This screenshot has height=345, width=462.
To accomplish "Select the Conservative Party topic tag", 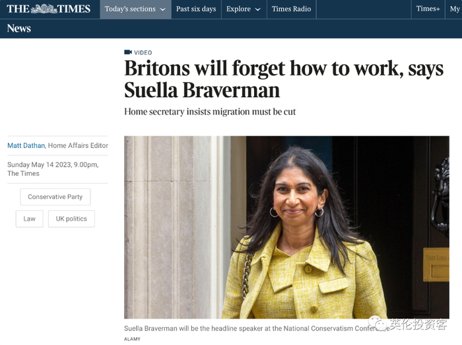I will [x=55, y=197].
